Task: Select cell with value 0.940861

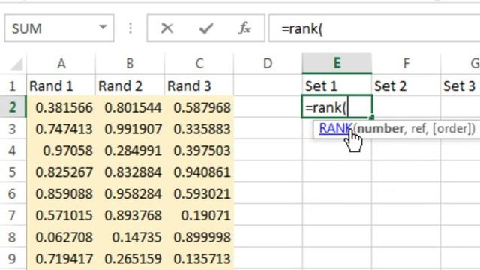Action: click(x=199, y=172)
